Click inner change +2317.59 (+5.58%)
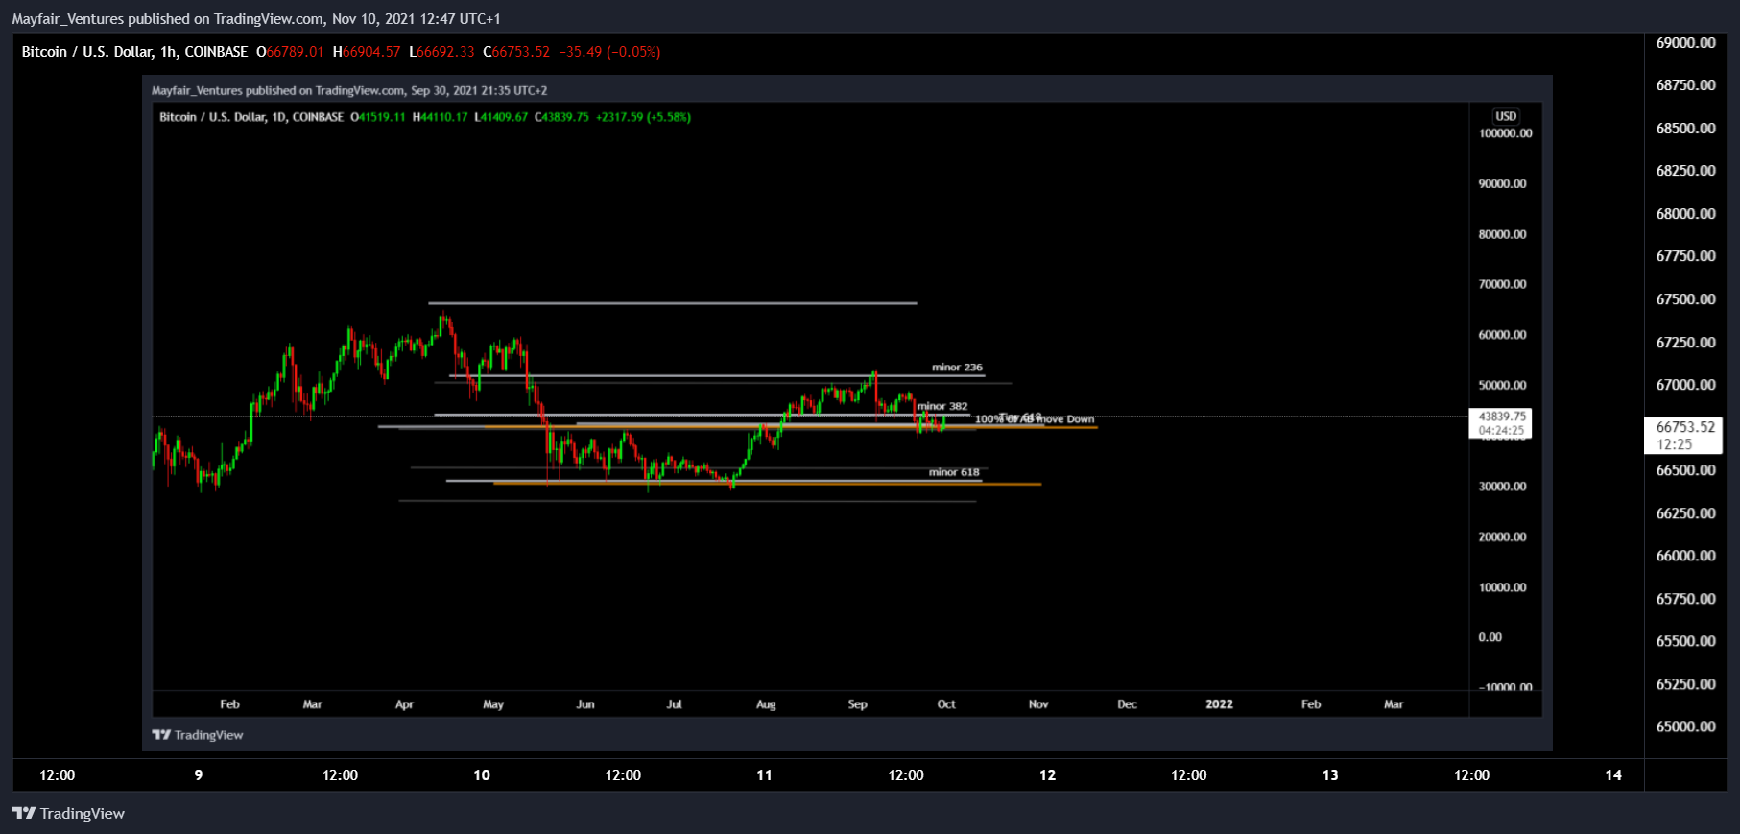 (643, 117)
